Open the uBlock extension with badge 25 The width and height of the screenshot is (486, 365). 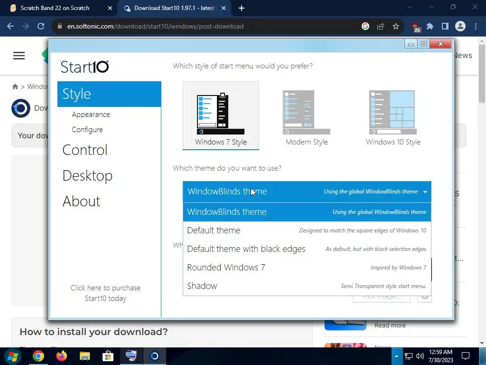pos(415,27)
